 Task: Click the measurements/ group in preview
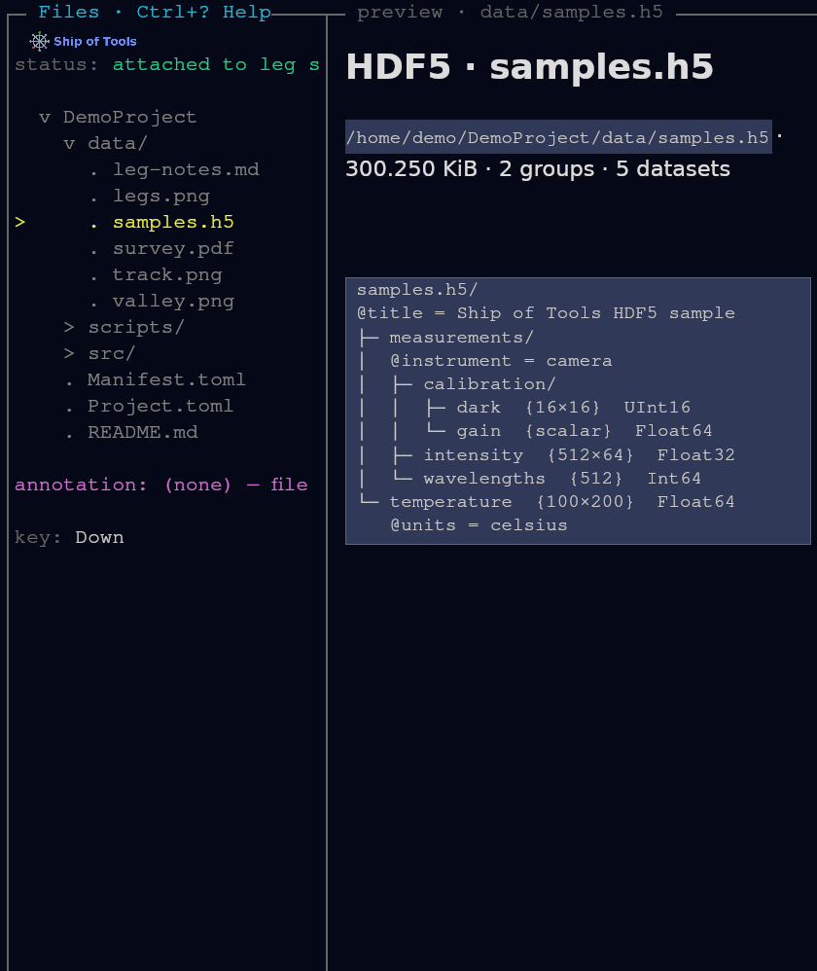tap(461, 338)
